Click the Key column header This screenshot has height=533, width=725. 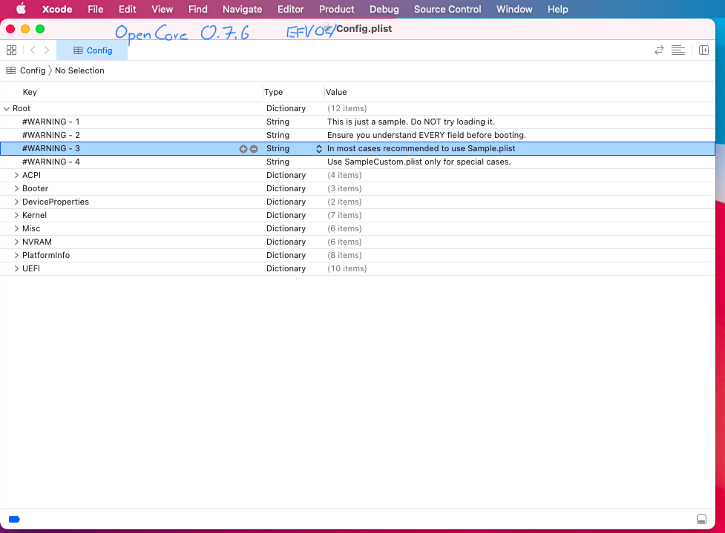point(30,92)
